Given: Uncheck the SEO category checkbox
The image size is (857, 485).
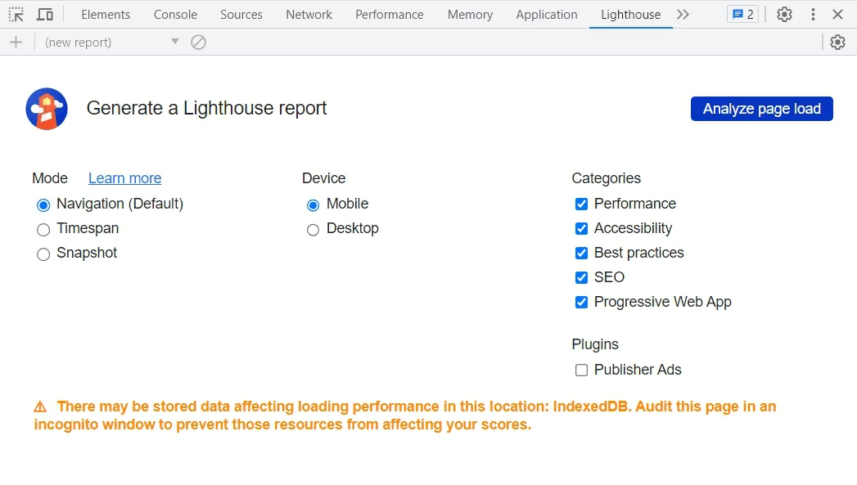Looking at the screenshot, I should (x=582, y=278).
